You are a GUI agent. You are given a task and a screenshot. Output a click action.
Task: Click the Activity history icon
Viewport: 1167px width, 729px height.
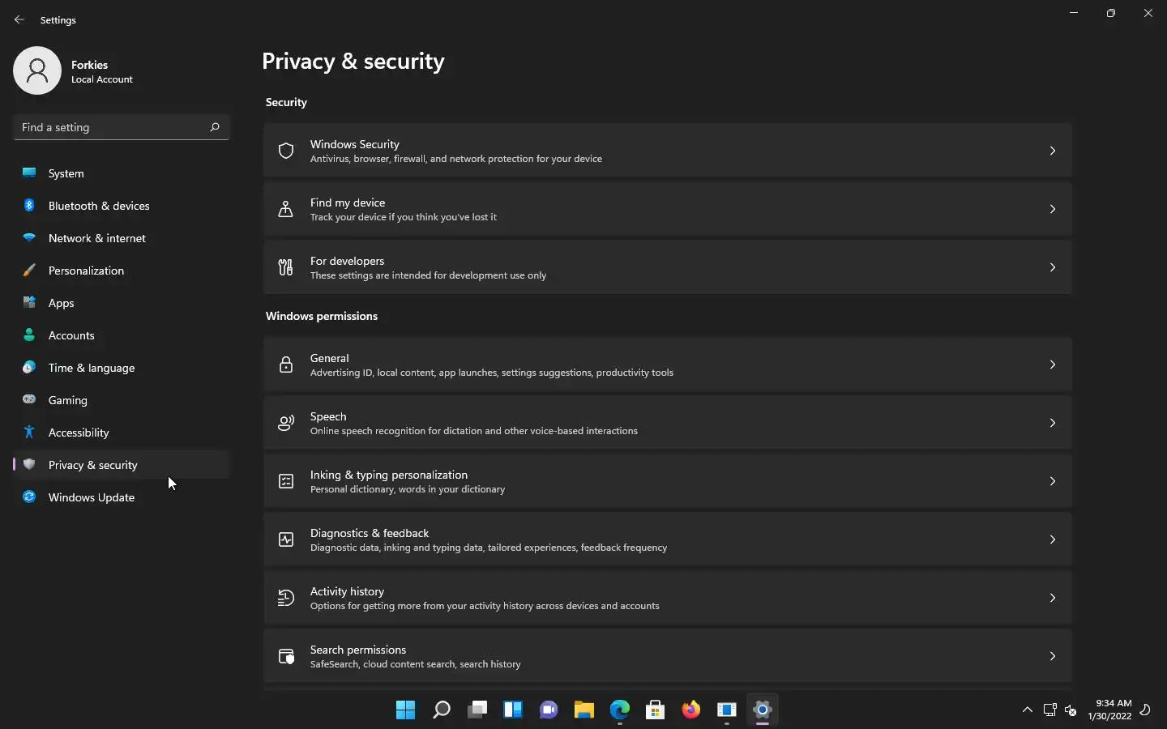286,598
